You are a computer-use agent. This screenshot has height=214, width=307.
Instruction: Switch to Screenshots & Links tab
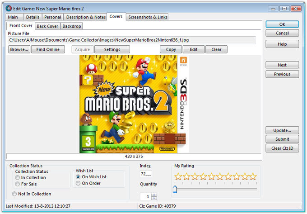point(148,17)
